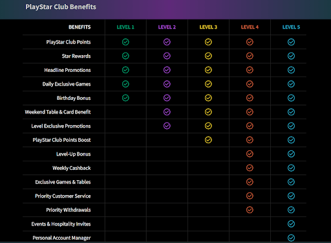The width and height of the screenshot is (331, 243).
Task: Click Level 1 checkmark for PlayStar Club Points
Action: click(125, 42)
